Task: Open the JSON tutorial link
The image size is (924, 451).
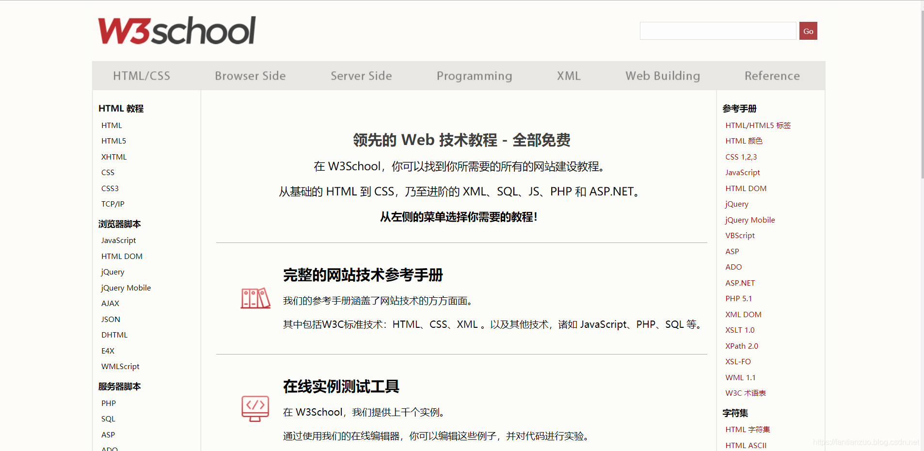Action: (111, 320)
